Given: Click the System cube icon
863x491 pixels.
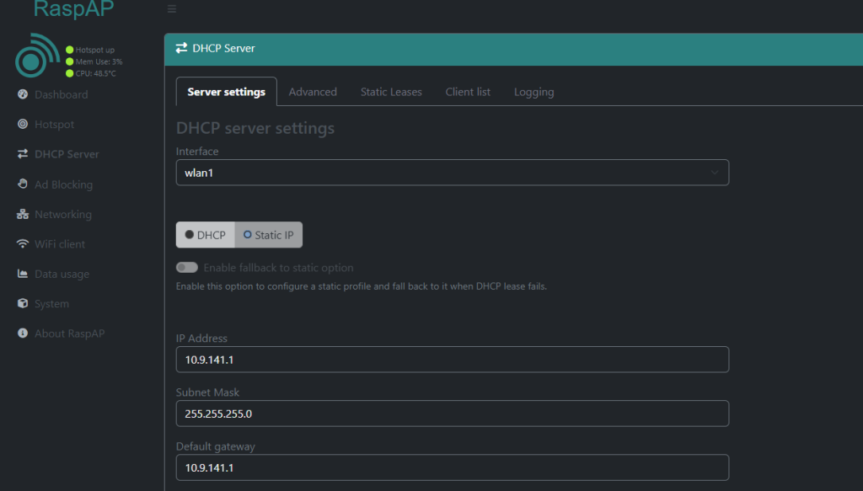Looking at the screenshot, I should (23, 304).
